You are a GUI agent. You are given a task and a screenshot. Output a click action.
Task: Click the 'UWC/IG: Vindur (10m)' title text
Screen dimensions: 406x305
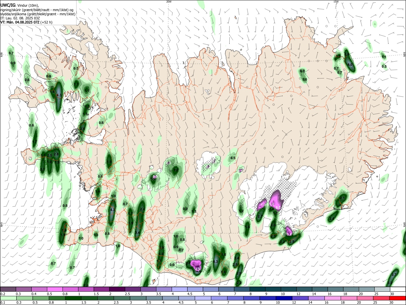(x=19, y=5)
